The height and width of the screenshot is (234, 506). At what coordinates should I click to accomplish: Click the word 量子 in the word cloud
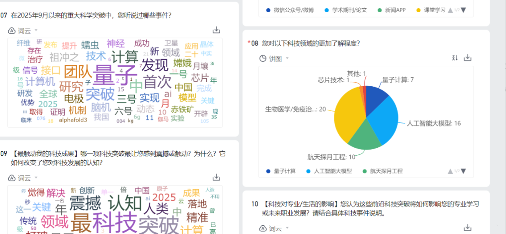click(x=115, y=75)
